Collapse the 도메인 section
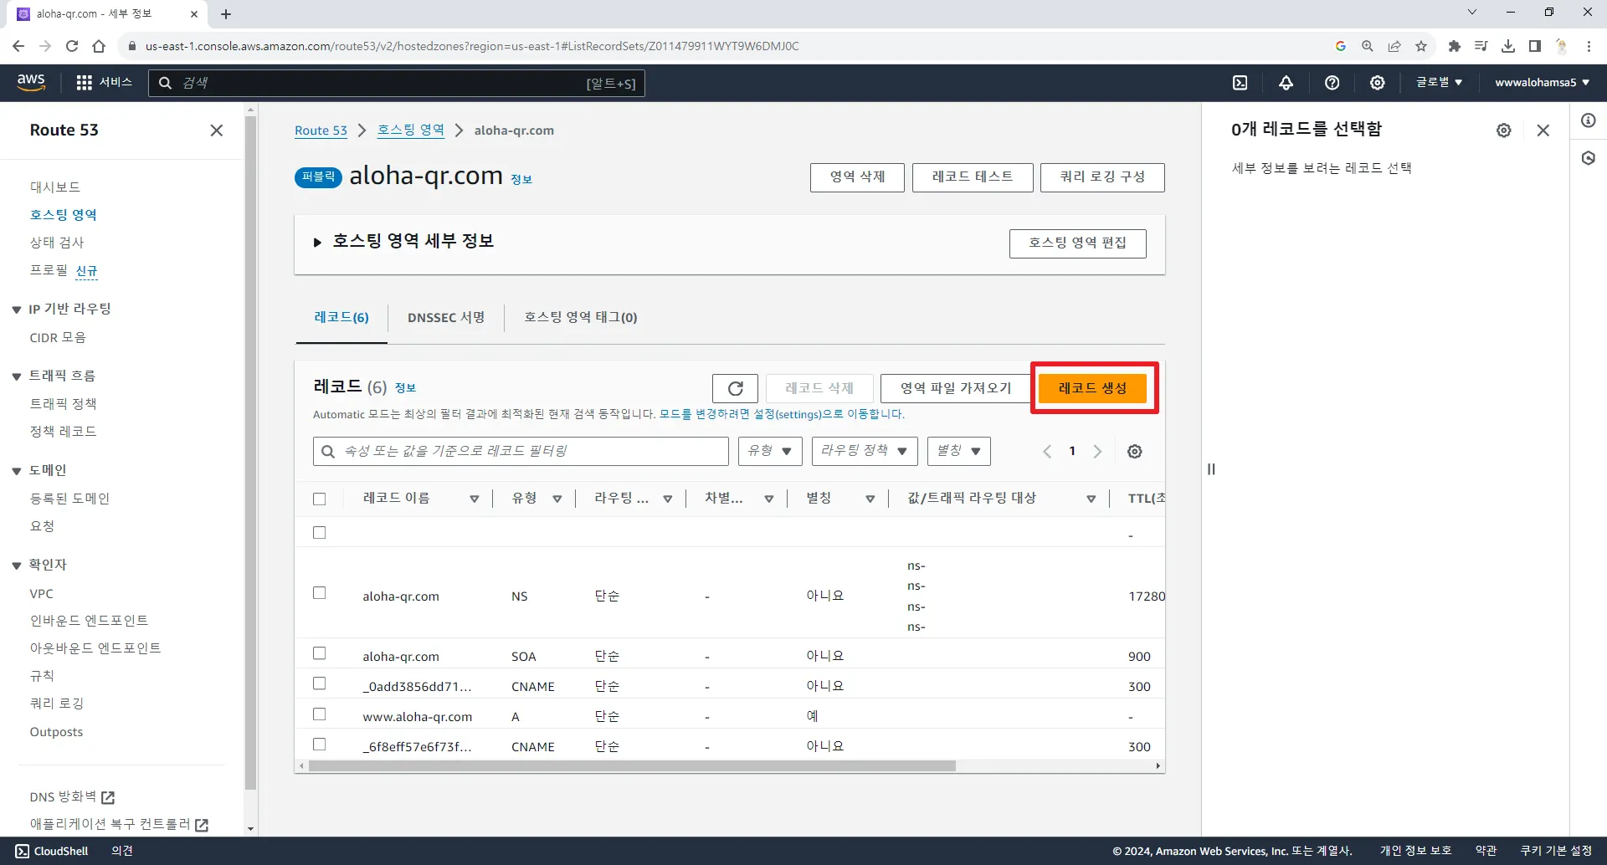Image resolution: width=1607 pixels, height=865 pixels. click(x=17, y=472)
